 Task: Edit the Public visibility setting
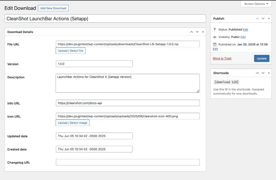(x=243, y=37)
